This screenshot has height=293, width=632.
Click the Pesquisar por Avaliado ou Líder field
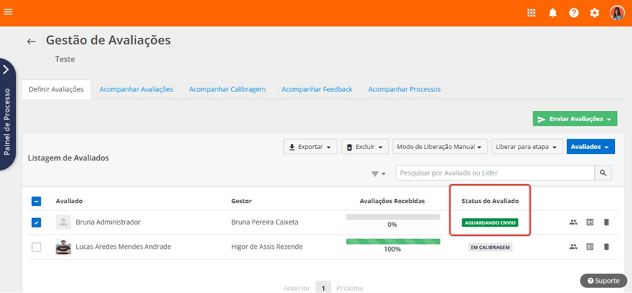click(x=495, y=173)
